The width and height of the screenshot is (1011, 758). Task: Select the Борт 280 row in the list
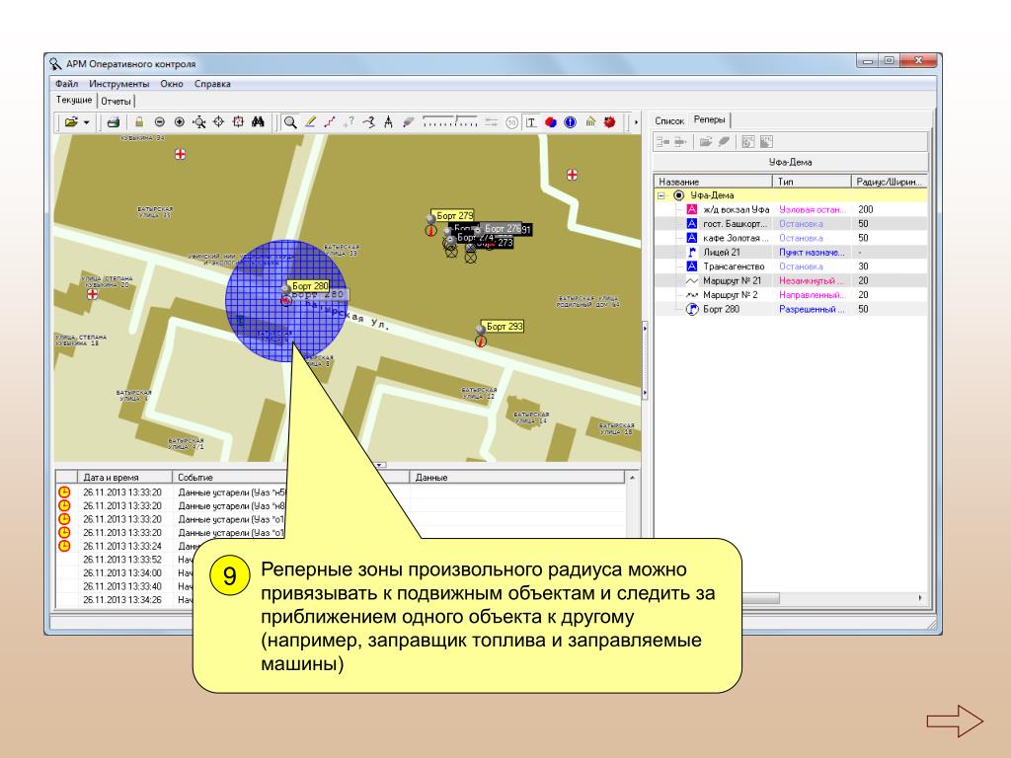(x=791, y=309)
